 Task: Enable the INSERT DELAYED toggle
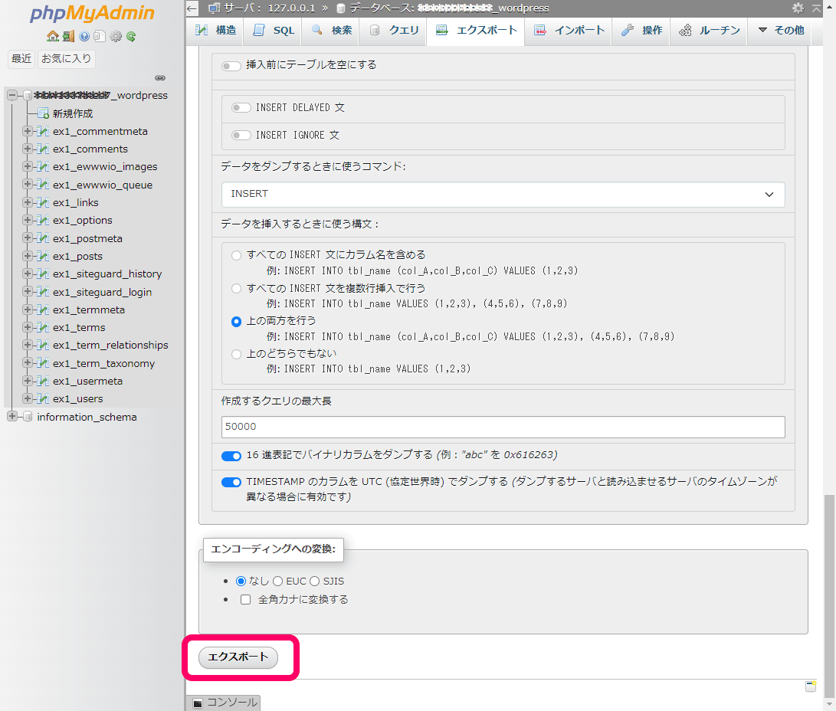[x=241, y=108]
